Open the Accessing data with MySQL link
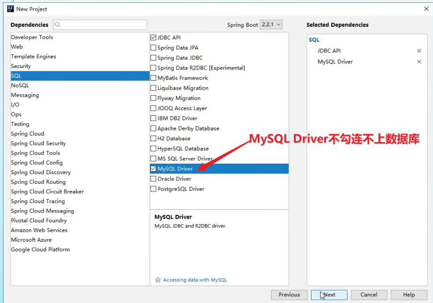 (195, 280)
